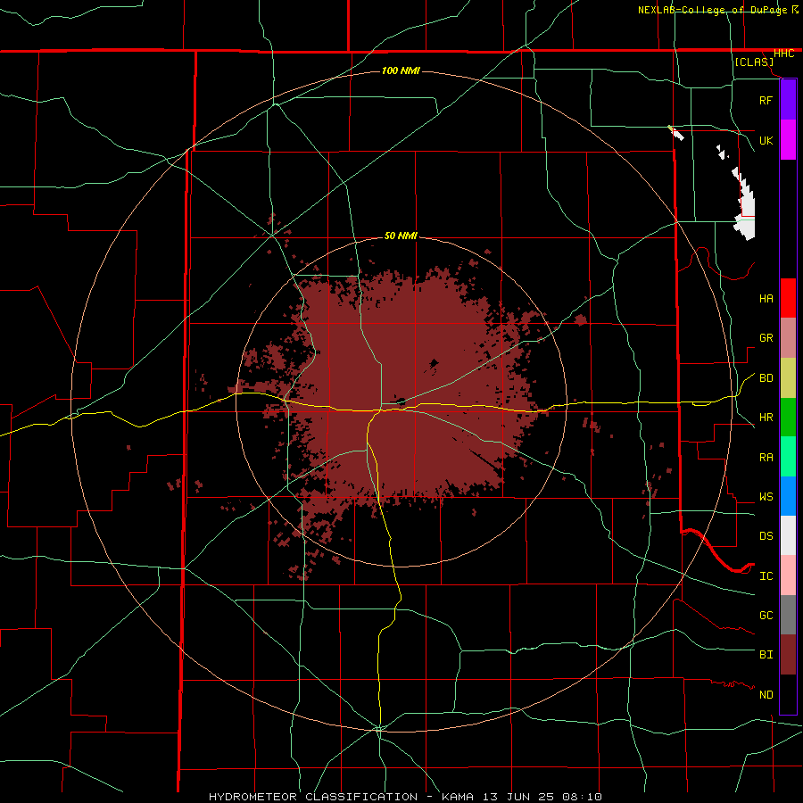Click the WS legend label

766,496
